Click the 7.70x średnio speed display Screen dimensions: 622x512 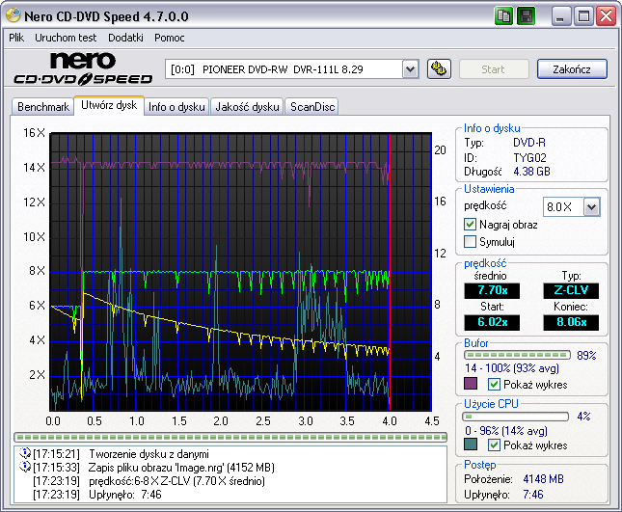[x=492, y=290]
